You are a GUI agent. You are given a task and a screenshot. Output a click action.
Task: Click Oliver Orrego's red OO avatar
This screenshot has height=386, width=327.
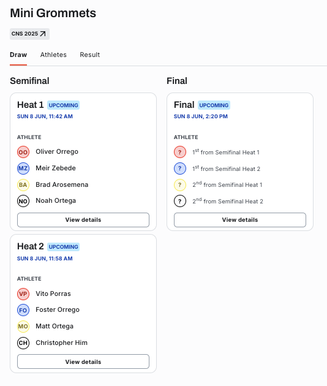23,152
